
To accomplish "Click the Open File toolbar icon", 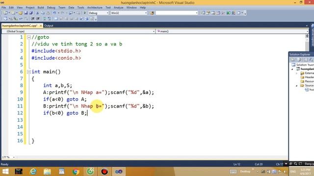I will pos(21,13).
